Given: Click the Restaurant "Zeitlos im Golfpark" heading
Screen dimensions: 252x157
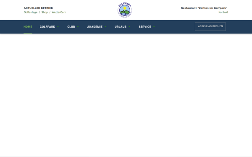Looking at the screenshot, I should click(x=204, y=8).
